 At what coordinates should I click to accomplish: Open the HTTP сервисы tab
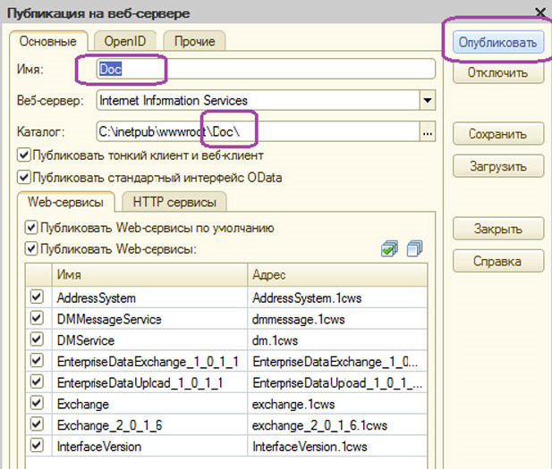pyautogui.click(x=174, y=202)
